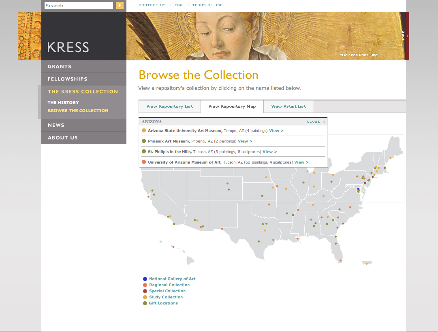438x332 pixels.
Task: Open the Terms of Use link
Action: coord(207,5)
